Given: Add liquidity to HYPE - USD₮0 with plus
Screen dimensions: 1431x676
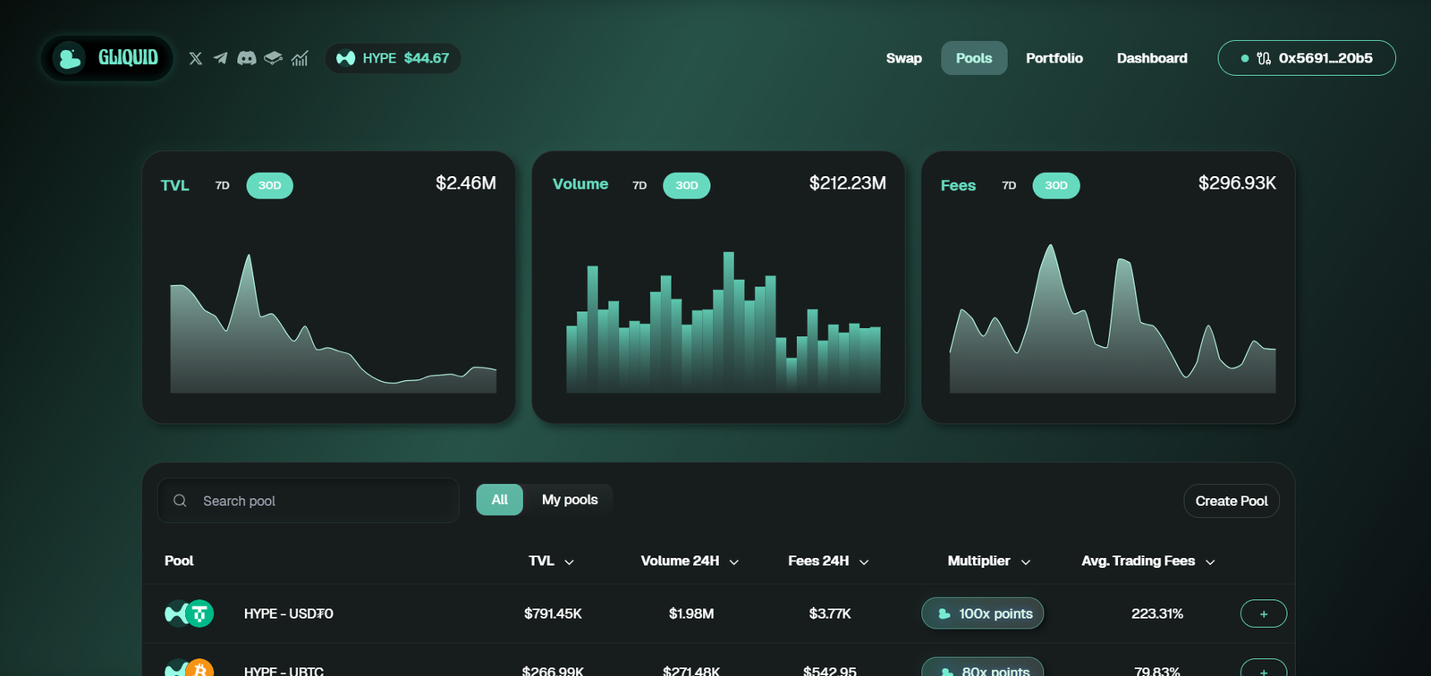Looking at the screenshot, I should pos(1263,613).
